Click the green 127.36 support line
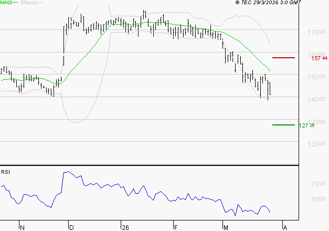The image size is (329, 231). click(x=283, y=125)
